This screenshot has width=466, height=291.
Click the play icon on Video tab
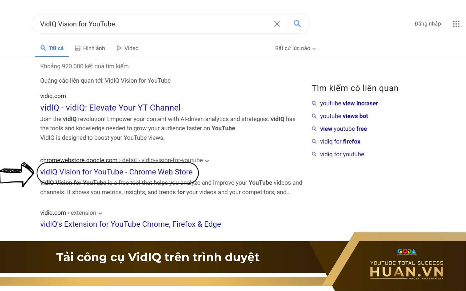119,48
